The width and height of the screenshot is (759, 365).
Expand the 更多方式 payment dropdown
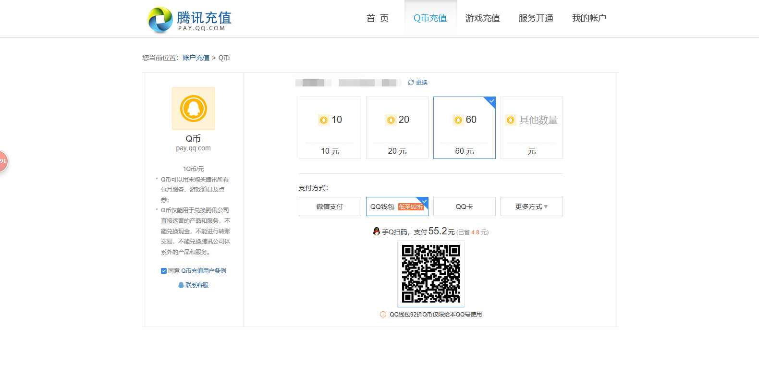point(532,207)
